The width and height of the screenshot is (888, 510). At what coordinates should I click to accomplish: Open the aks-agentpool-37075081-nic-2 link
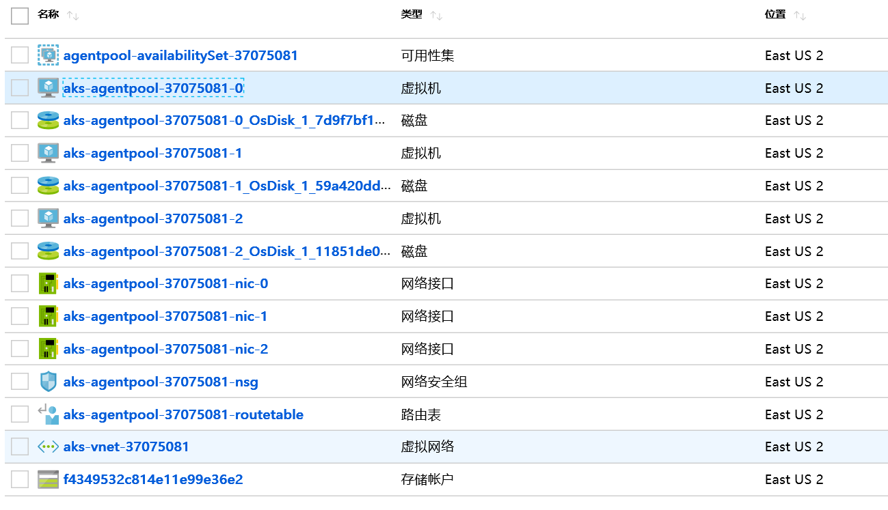(x=165, y=350)
